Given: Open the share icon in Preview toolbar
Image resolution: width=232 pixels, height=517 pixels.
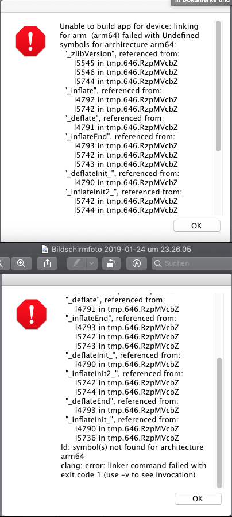Looking at the screenshot, I should [48, 263].
